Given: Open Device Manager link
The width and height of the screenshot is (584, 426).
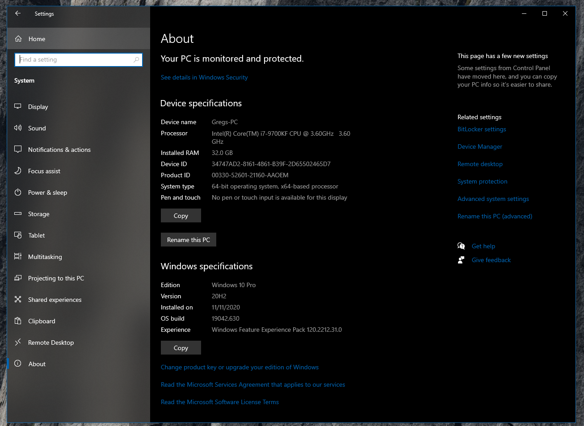Looking at the screenshot, I should [x=480, y=146].
